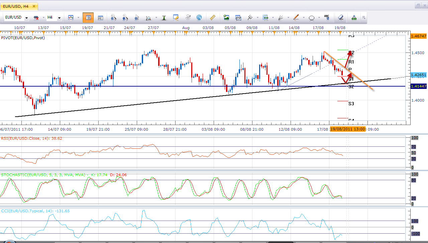Click the 1.41447 horizontal line price label
The height and width of the screenshot is (243, 428).
point(418,86)
